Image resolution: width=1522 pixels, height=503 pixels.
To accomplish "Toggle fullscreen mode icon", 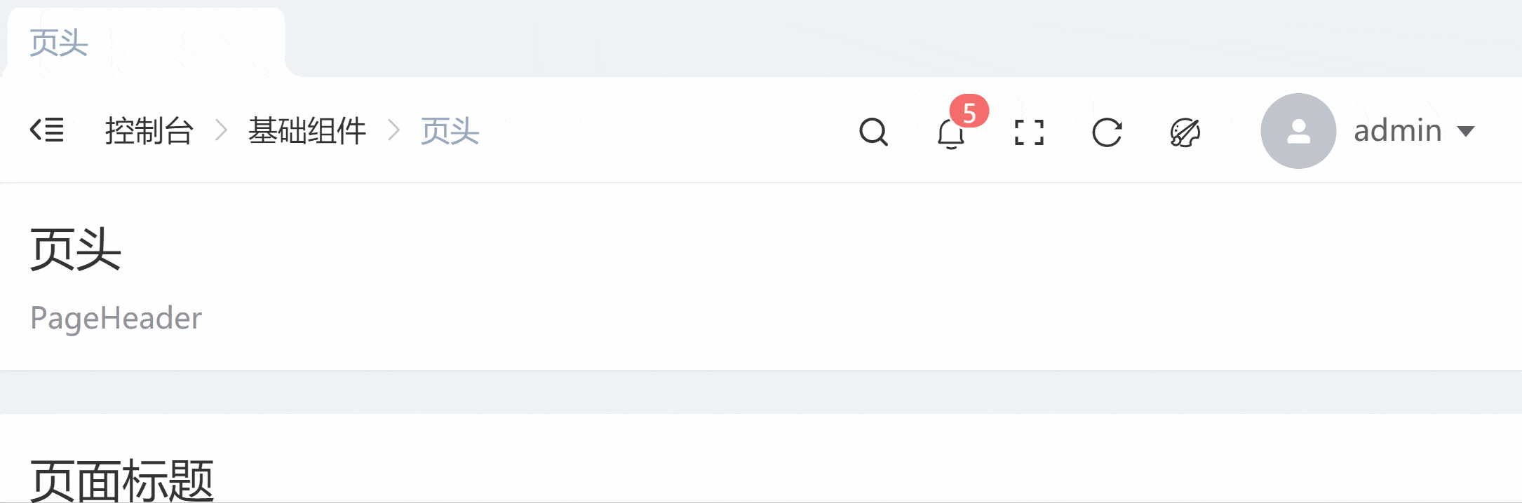I will pos(1029,132).
